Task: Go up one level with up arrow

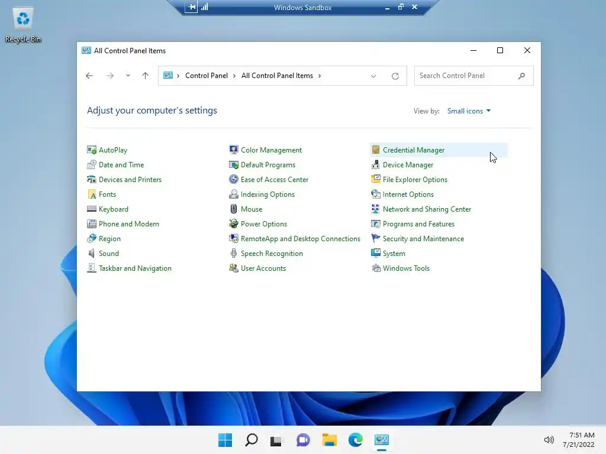Action: click(146, 76)
